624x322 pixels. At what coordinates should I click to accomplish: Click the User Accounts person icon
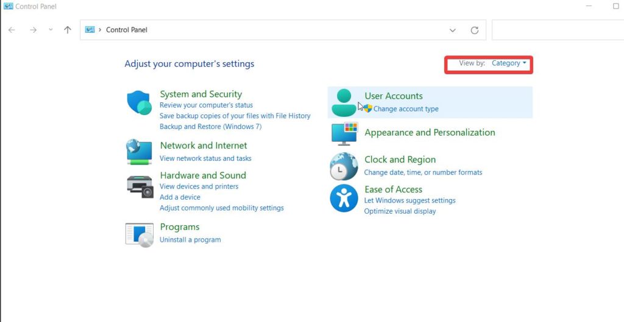pyautogui.click(x=344, y=102)
